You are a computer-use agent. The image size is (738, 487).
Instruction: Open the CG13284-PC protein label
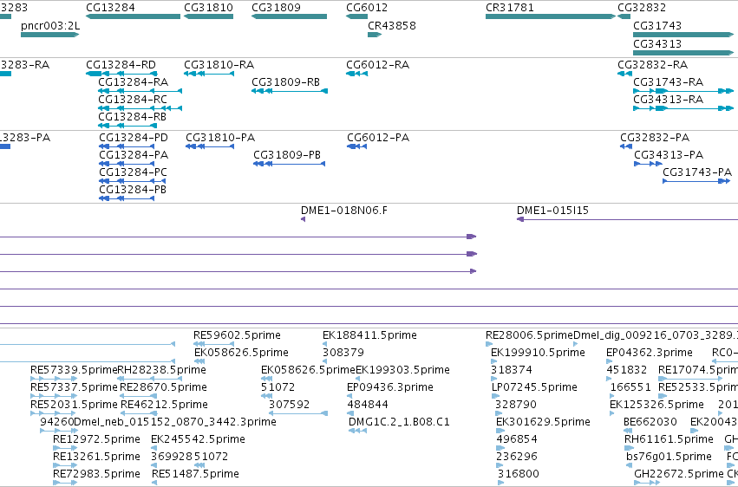[x=134, y=172]
